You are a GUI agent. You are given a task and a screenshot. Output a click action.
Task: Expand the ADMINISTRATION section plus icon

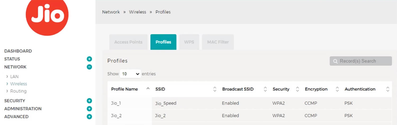point(89,109)
